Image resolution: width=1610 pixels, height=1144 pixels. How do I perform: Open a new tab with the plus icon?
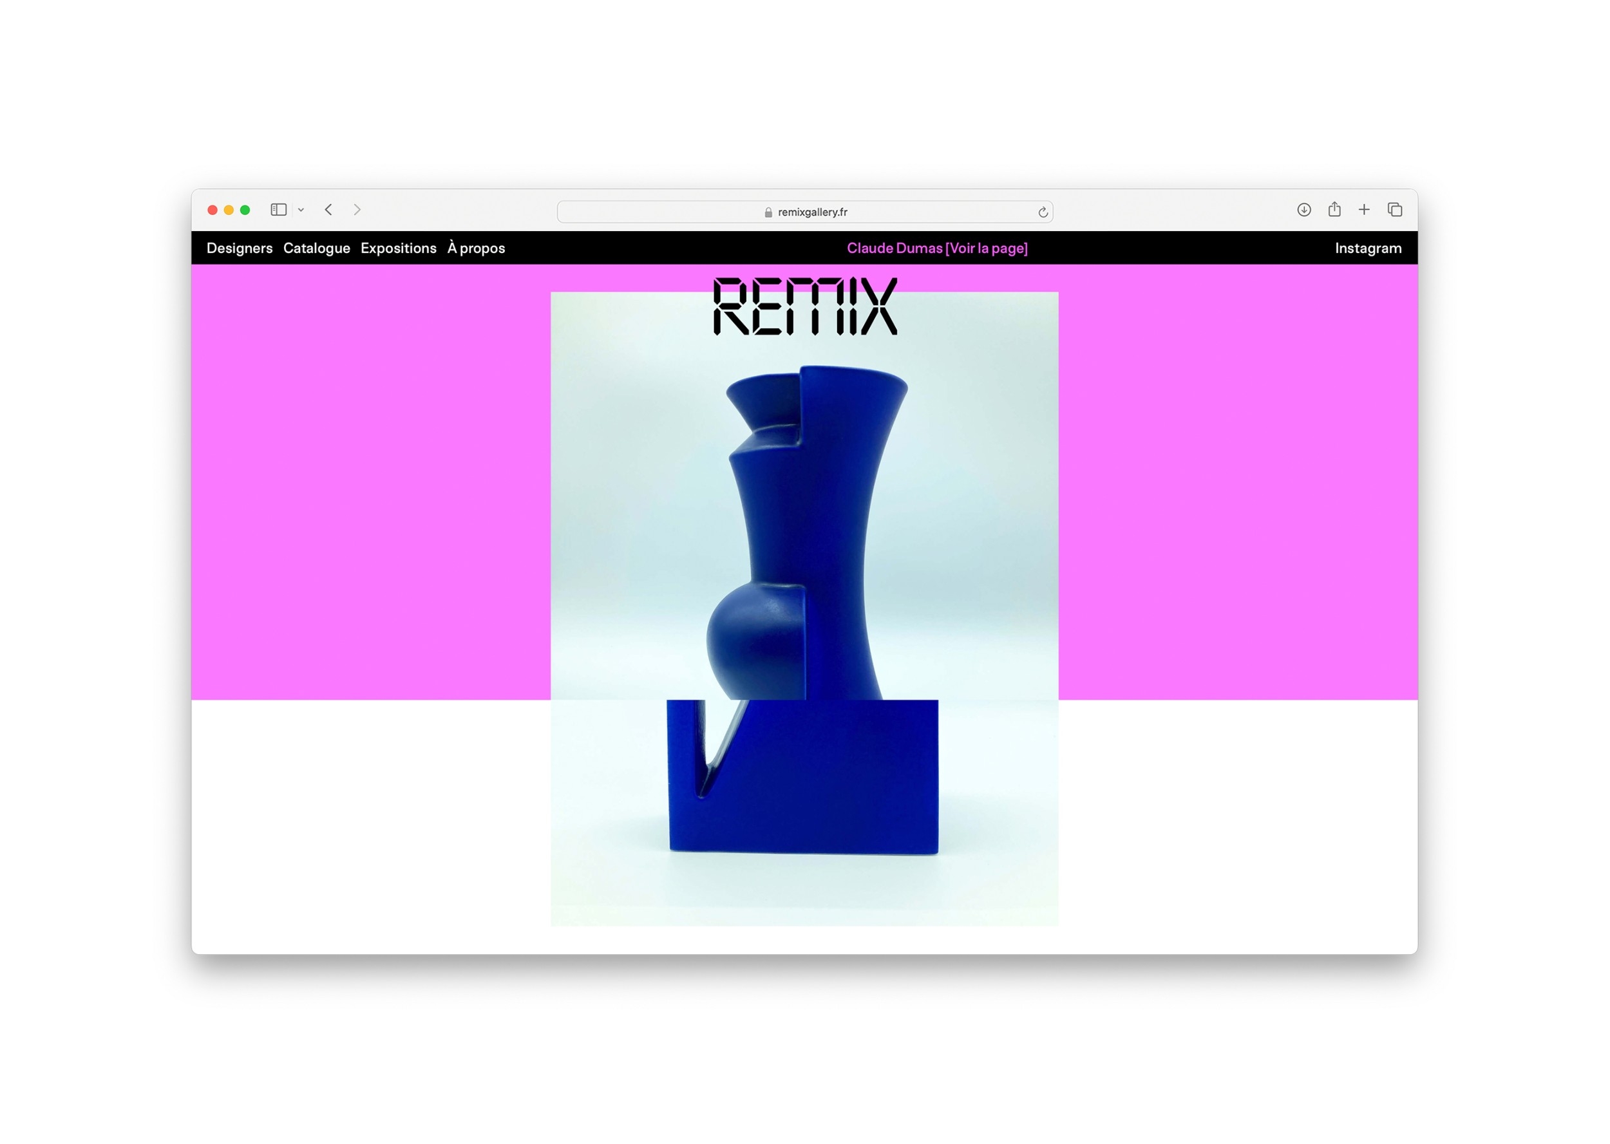point(1364,210)
